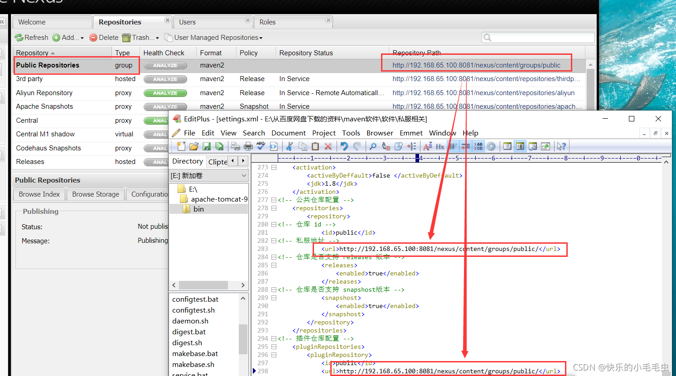Open the [E:] 新加卷 drive combo box
Screen dimensions: 676x376
[x=209, y=175]
